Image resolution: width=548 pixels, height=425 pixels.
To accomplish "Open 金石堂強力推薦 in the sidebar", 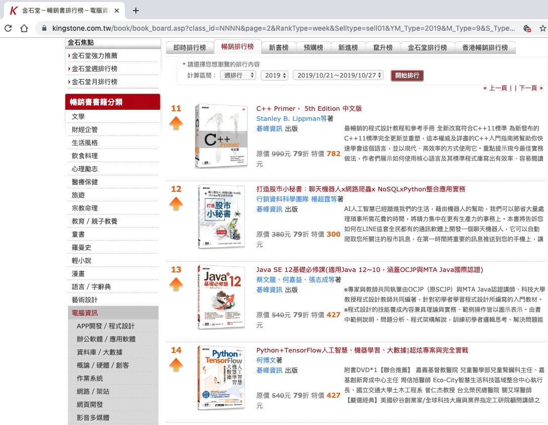I will 95,55.
